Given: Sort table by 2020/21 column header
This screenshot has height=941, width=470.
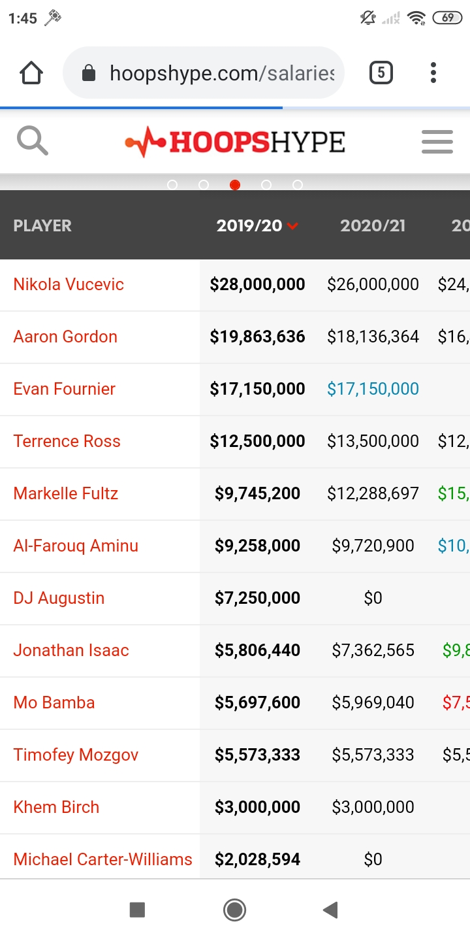Looking at the screenshot, I should click(x=373, y=225).
